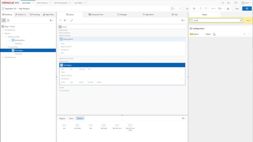Screen dimensions: 253x142
Task: Switch to the Component View tab
Action: tap(96, 15)
